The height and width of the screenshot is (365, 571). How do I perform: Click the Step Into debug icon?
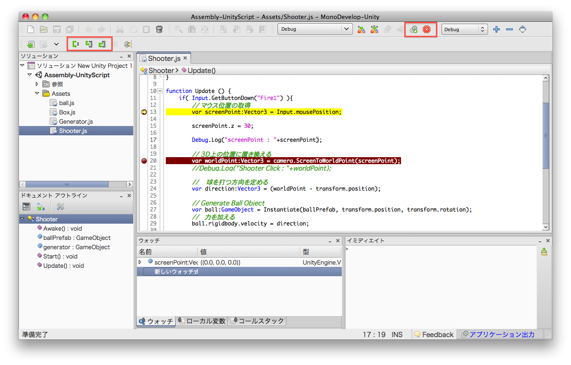click(x=88, y=44)
